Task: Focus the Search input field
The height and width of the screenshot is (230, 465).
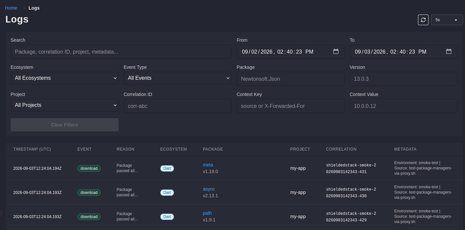Action: click(121, 52)
